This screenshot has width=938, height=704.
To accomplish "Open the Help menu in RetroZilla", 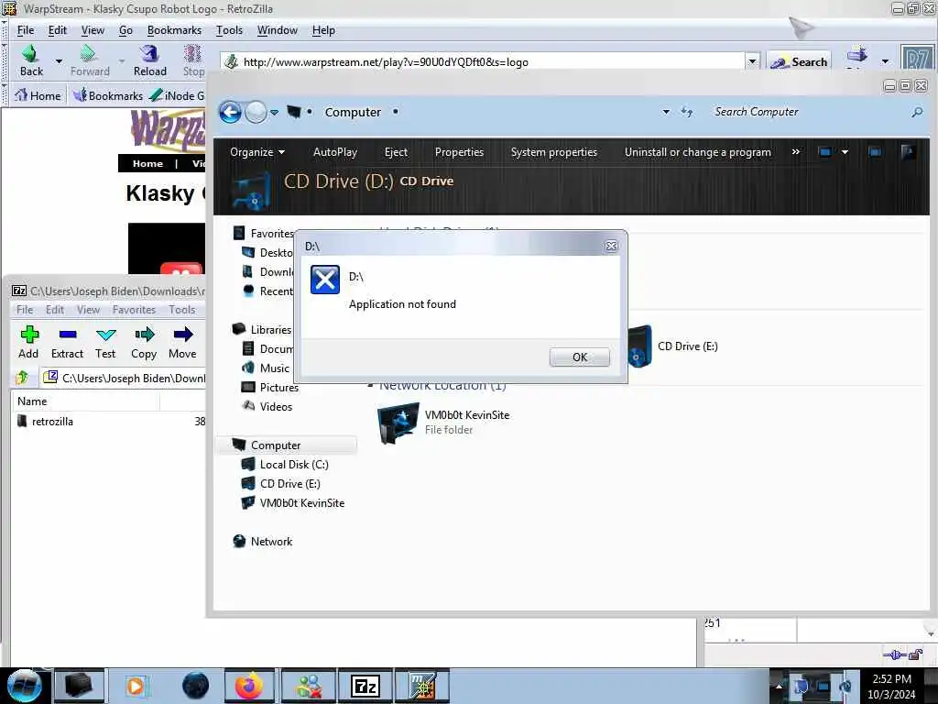I will click(323, 30).
